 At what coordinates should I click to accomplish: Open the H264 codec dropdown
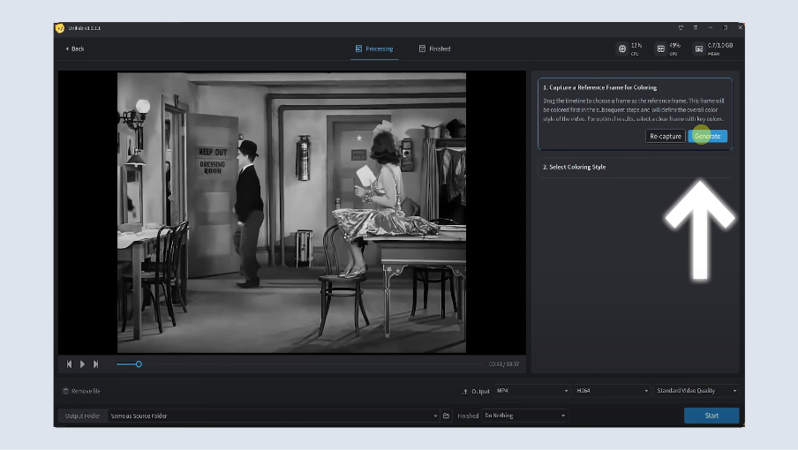(612, 391)
